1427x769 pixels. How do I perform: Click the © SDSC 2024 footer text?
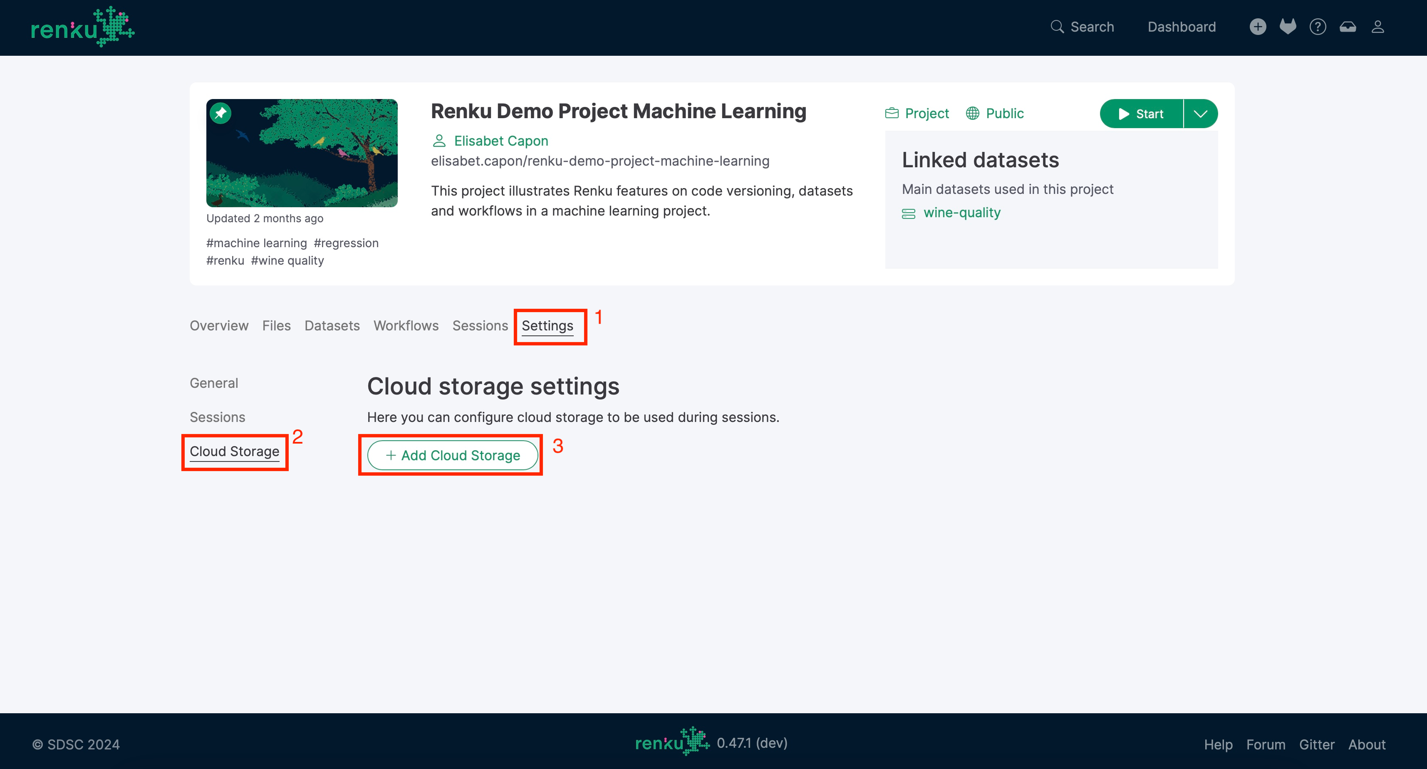[76, 744]
